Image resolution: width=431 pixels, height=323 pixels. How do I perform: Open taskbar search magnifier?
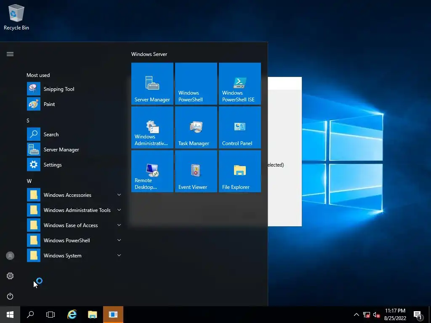[30, 315]
